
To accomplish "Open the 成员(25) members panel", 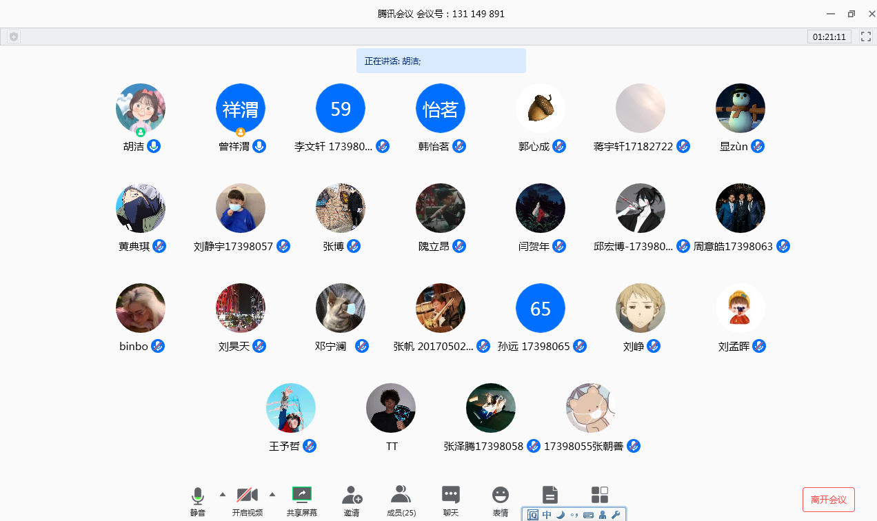I will 401,500.
